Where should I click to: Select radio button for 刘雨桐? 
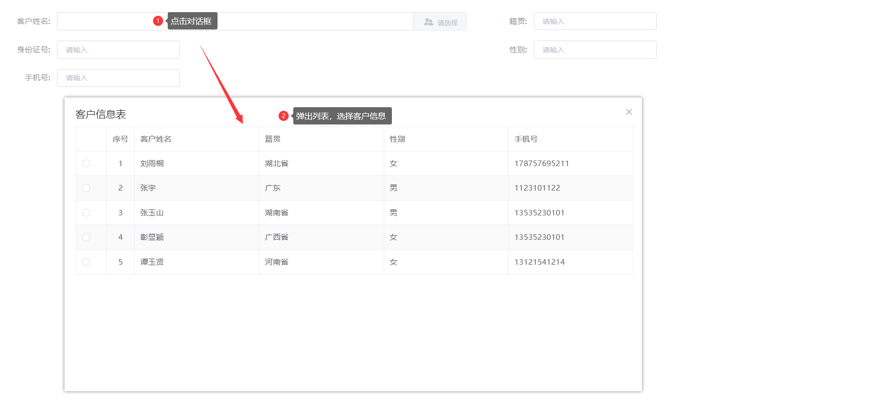(x=86, y=164)
